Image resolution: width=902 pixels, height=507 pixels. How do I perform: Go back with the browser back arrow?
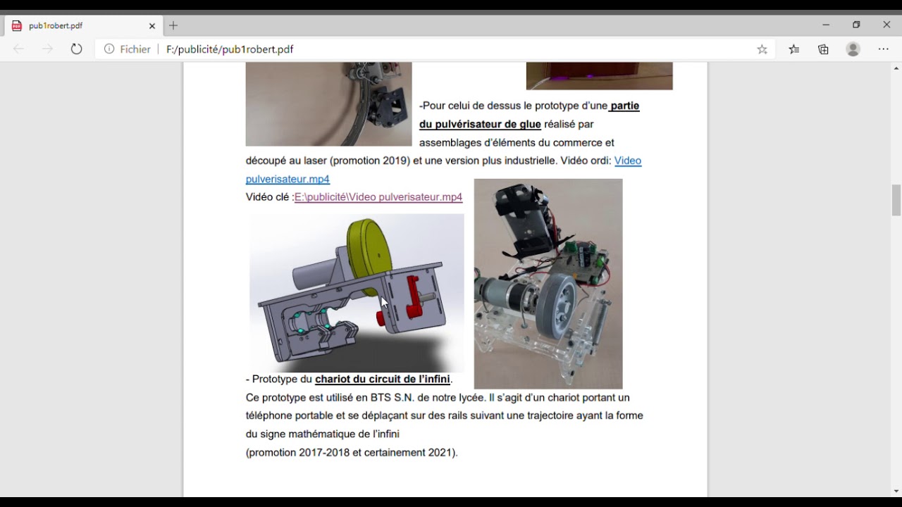point(19,49)
